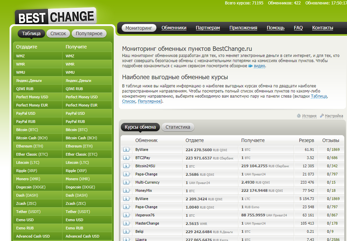
Task: Click the Иеремия76 exchanger name
Action: [145, 215]
